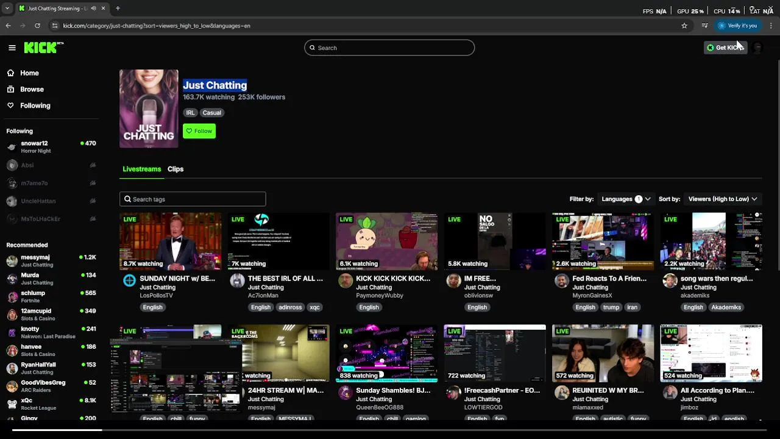The image size is (780, 439).
Task: Click GoodVibesGreg avatar in sidebar
Action: 12,387
